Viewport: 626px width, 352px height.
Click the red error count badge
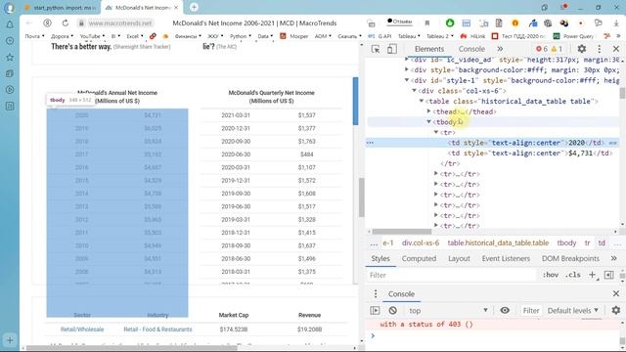[542, 49]
